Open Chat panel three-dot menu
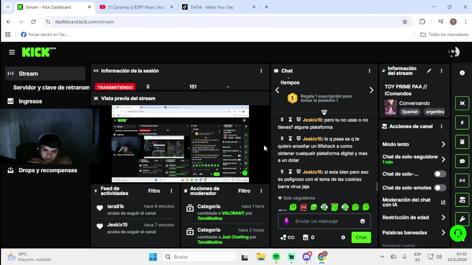This screenshot has height=265, width=472. click(369, 71)
